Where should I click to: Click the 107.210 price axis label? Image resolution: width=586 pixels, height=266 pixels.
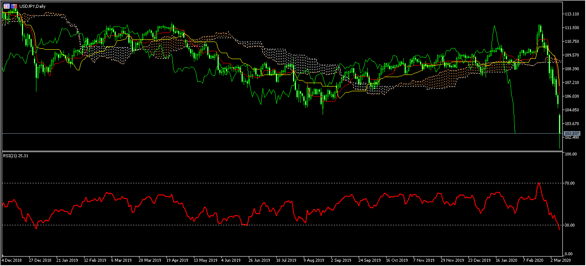pos(571,82)
